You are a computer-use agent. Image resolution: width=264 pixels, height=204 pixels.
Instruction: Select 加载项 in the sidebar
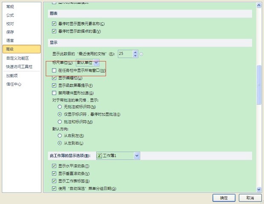[x=12, y=76]
